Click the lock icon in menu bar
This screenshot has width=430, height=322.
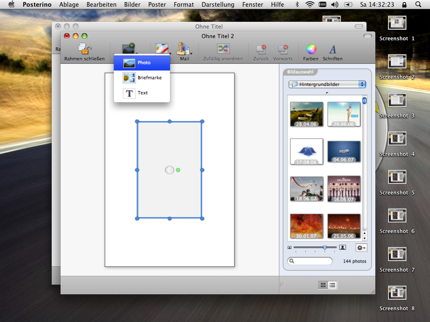point(404,4)
